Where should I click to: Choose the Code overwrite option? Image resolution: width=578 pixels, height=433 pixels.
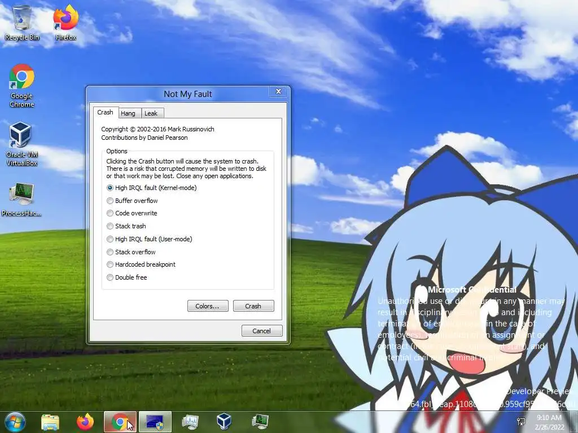[x=132, y=213]
